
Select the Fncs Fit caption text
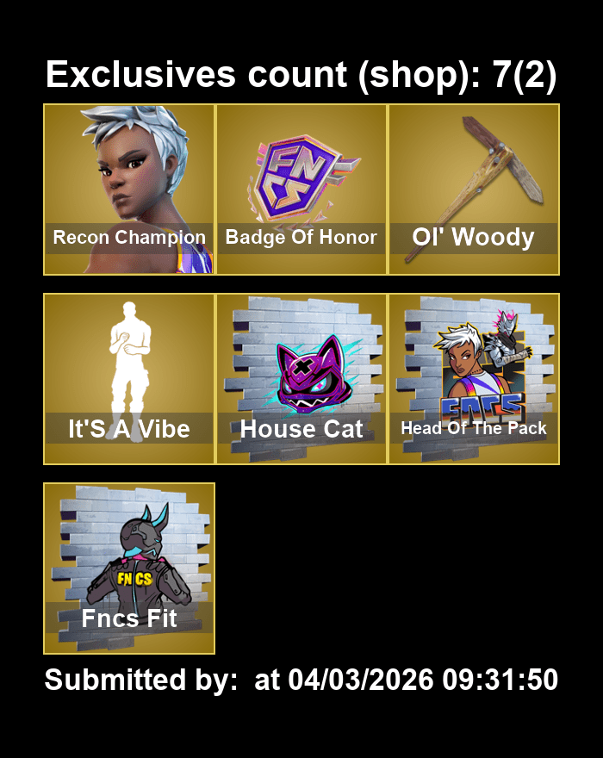129,618
